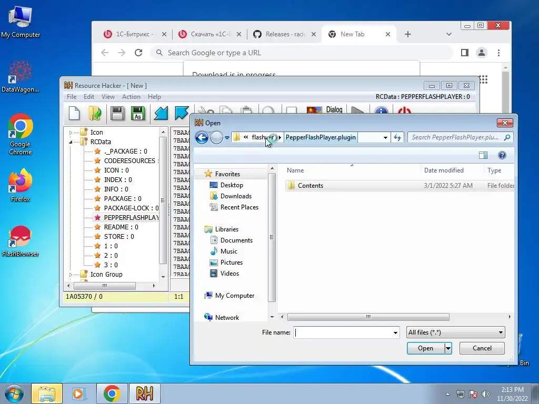Open My Computer desktop icon
Viewport: 539px width, 404px height.
pyautogui.click(x=21, y=21)
